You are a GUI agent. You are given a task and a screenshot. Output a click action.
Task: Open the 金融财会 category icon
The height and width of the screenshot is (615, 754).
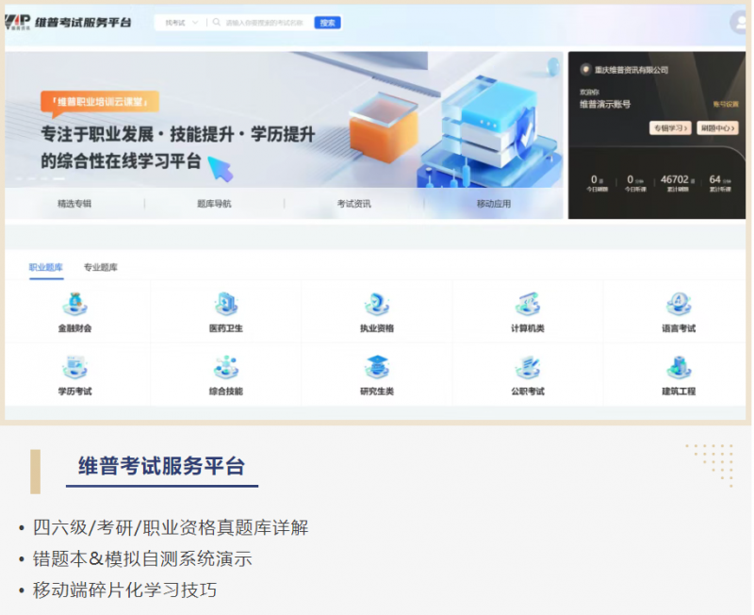(74, 304)
